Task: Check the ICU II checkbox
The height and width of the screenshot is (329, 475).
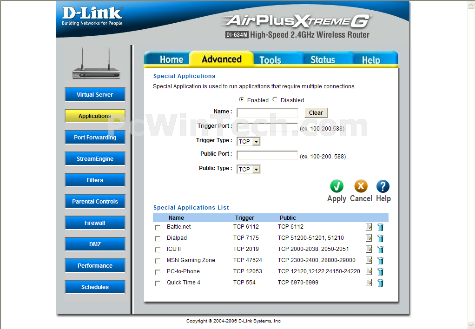Action: coord(158,250)
